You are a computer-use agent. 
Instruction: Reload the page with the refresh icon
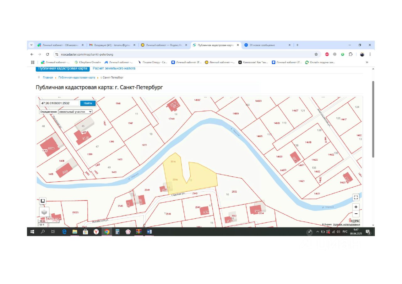(47, 54)
